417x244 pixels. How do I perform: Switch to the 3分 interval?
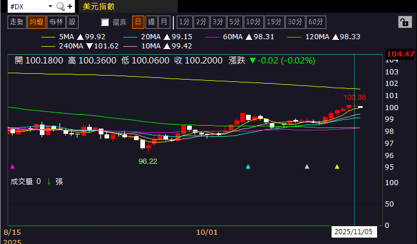(x=218, y=22)
